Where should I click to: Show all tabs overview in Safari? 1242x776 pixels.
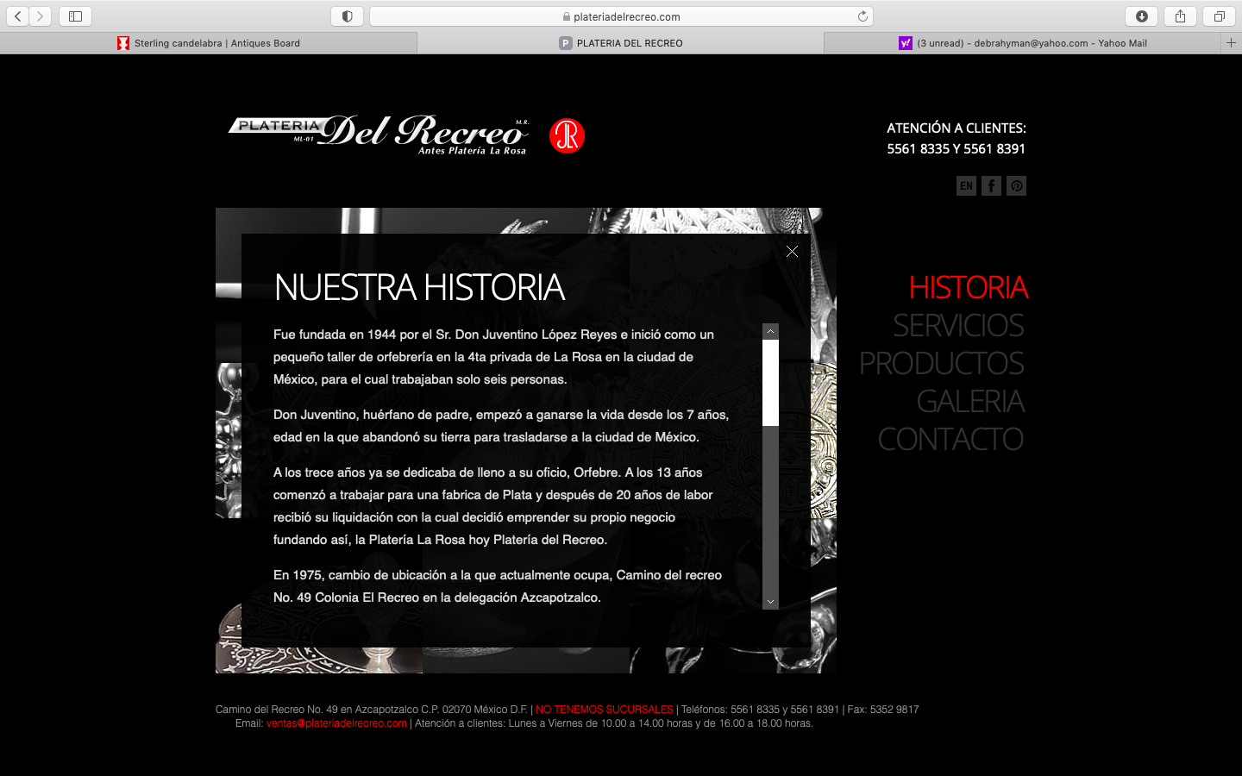click(1218, 16)
